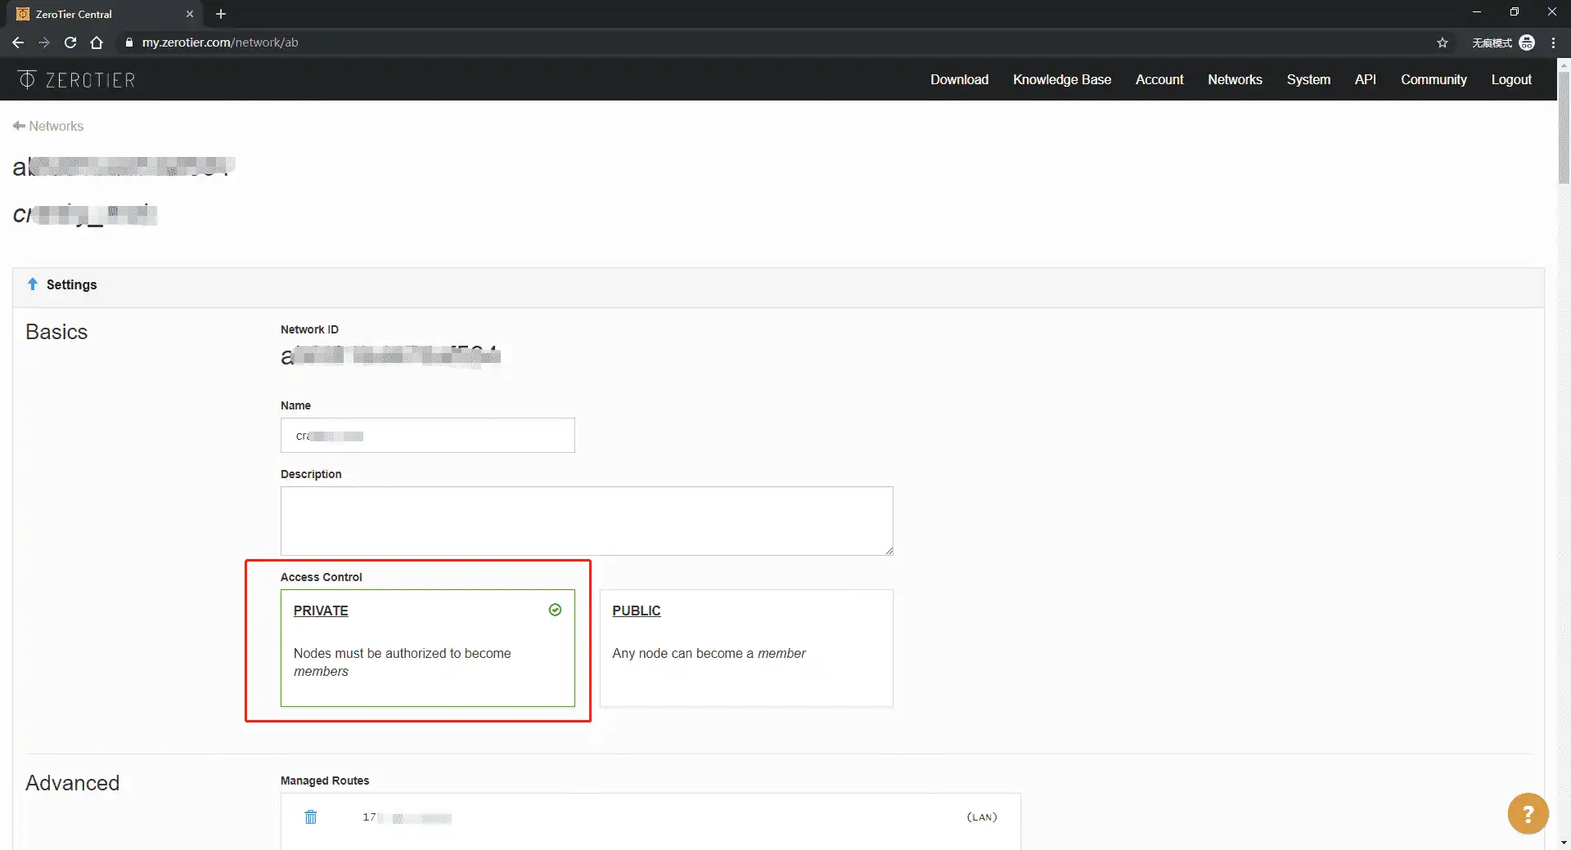Open the Download page

[959, 79]
